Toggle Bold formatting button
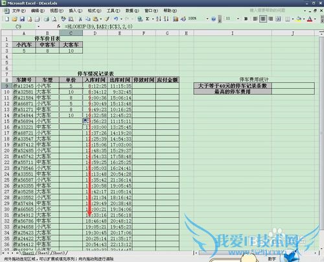 tap(246, 19)
